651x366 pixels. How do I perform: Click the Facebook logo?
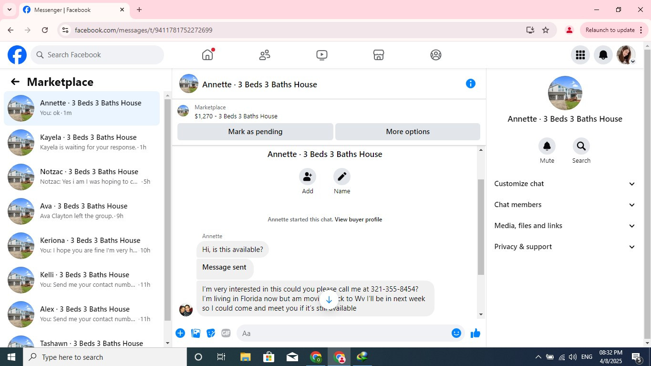tap(17, 55)
